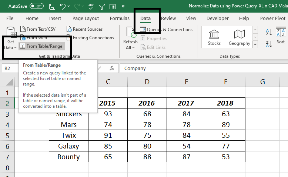Click the Bounty cell
The image size is (288, 177).
(x=69, y=157)
